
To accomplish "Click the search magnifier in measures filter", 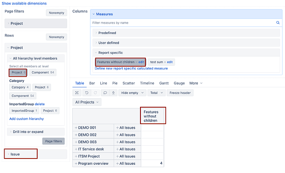I will (278, 23).
